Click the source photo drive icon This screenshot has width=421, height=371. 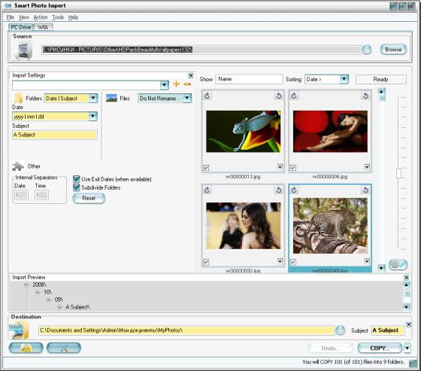pos(23,50)
